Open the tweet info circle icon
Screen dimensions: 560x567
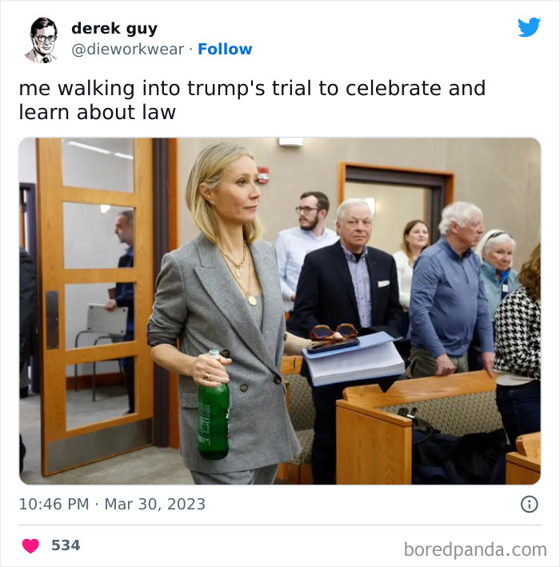click(530, 504)
